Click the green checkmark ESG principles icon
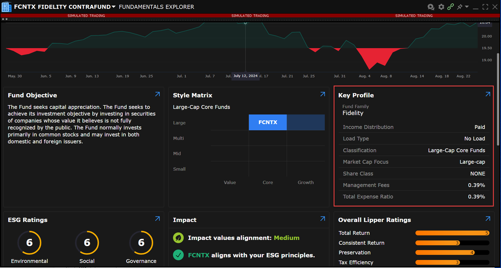The width and height of the screenshot is (501, 268). tap(179, 255)
